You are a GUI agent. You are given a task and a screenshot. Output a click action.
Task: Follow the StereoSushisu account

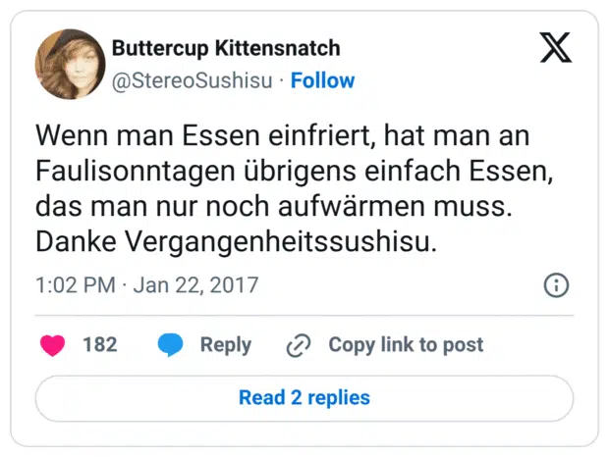tap(322, 80)
